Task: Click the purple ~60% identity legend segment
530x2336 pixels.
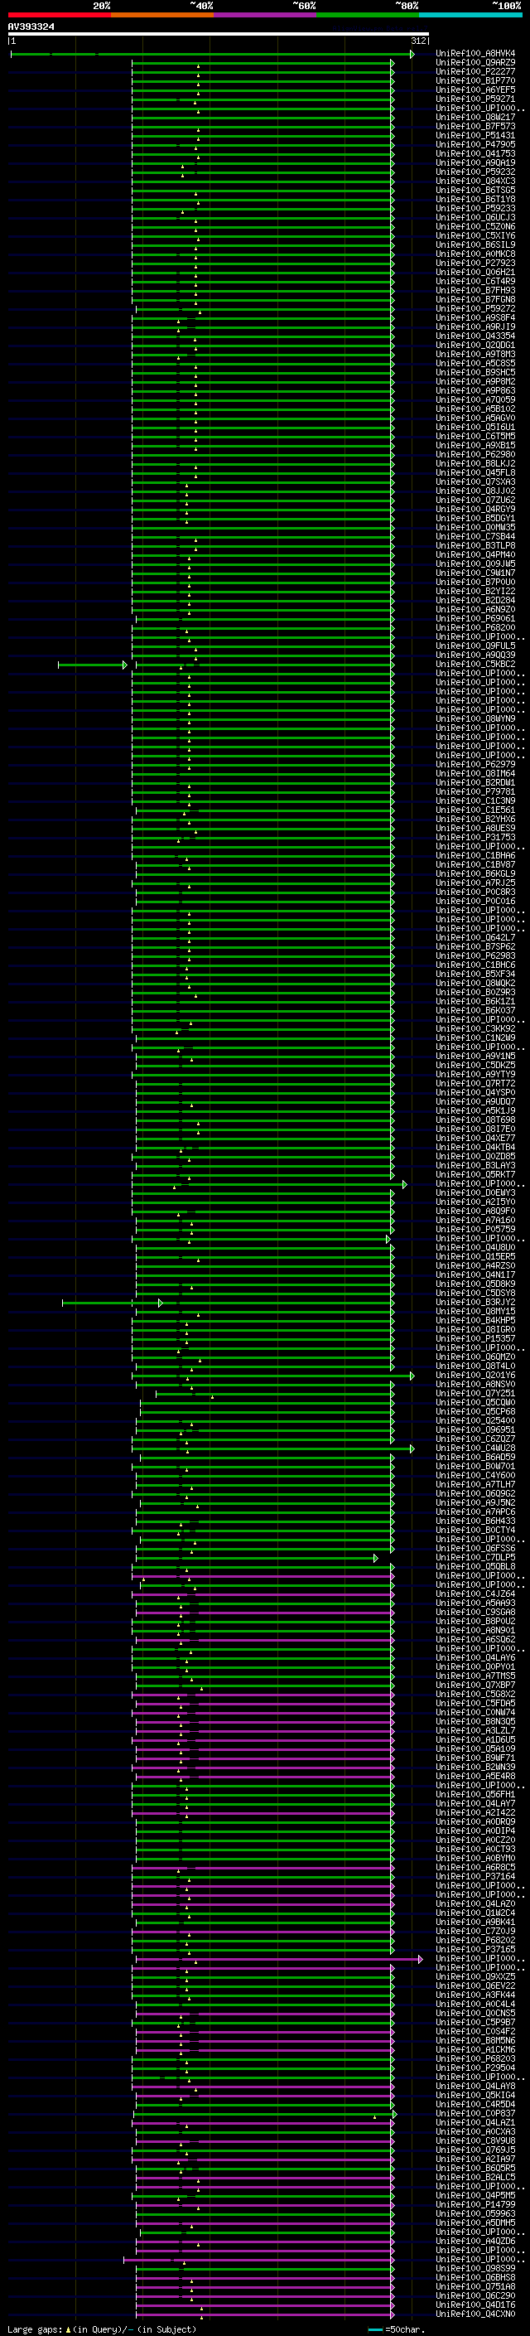Action: click(x=266, y=15)
